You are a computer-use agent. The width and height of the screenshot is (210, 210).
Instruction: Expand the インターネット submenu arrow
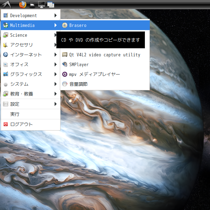click(56, 55)
